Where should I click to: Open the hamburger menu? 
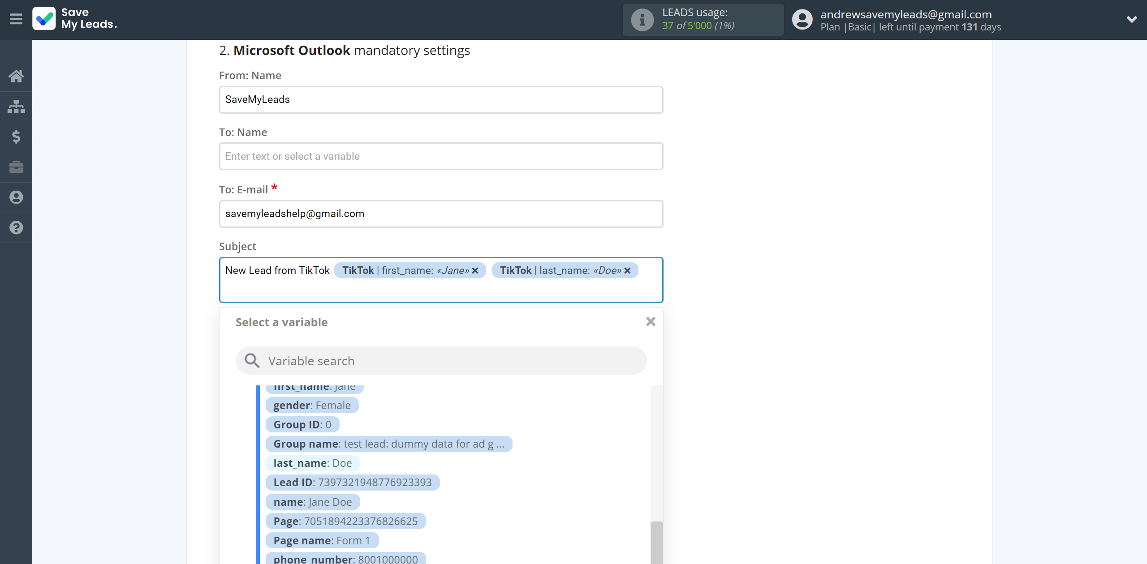point(16,19)
